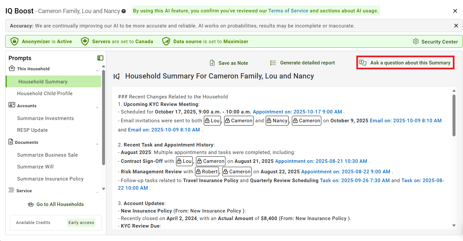Open Appointment on 2025-10-17 9:00 AM link

tap(297, 112)
